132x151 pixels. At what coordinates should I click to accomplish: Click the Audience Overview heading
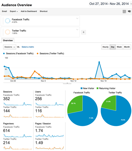tap(16, 5)
